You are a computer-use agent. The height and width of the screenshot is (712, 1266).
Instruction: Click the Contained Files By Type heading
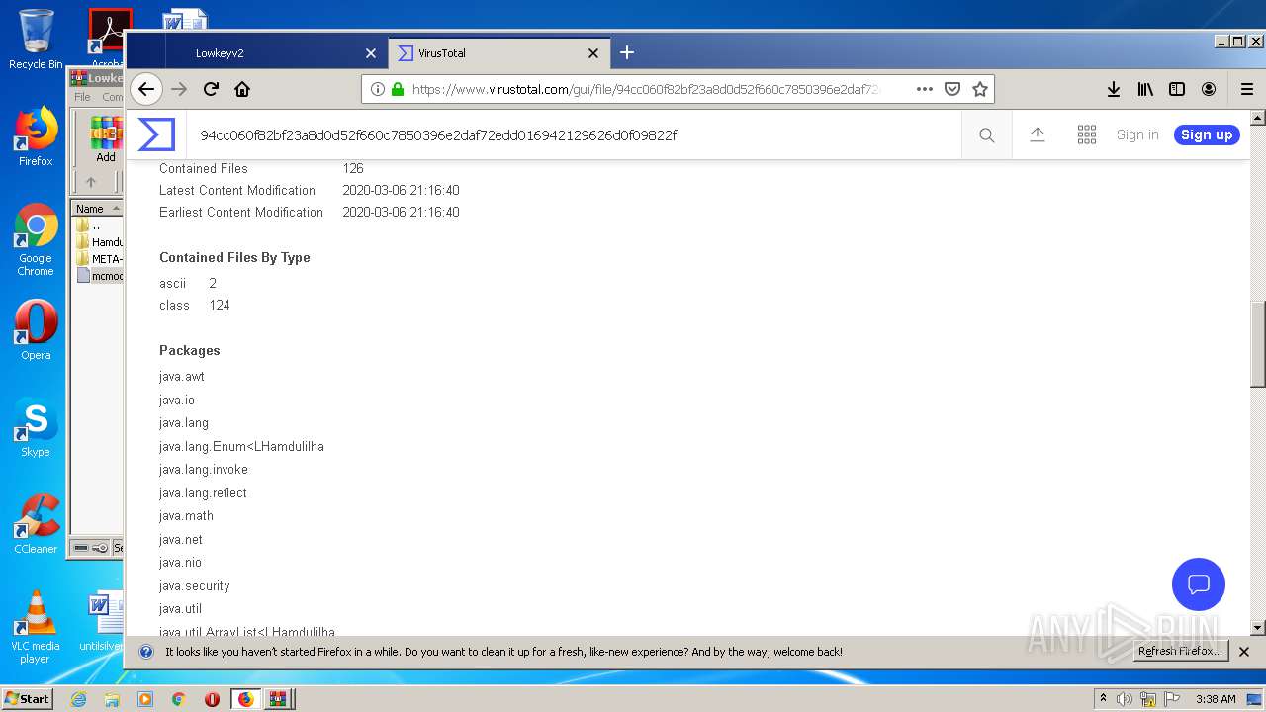click(x=234, y=257)
